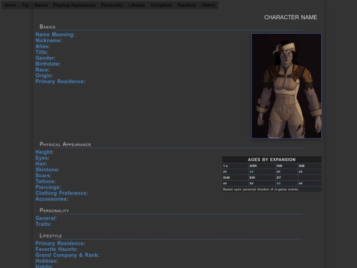
Task: Select the Race label
Action: coord(42,69)
